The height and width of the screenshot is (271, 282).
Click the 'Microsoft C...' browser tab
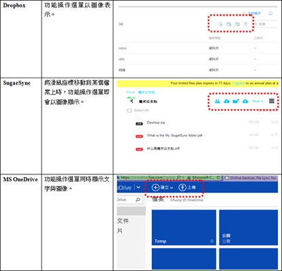[x=204, y=178]
